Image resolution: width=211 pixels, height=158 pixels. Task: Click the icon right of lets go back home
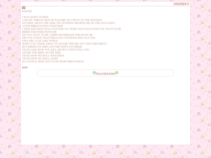117,73
